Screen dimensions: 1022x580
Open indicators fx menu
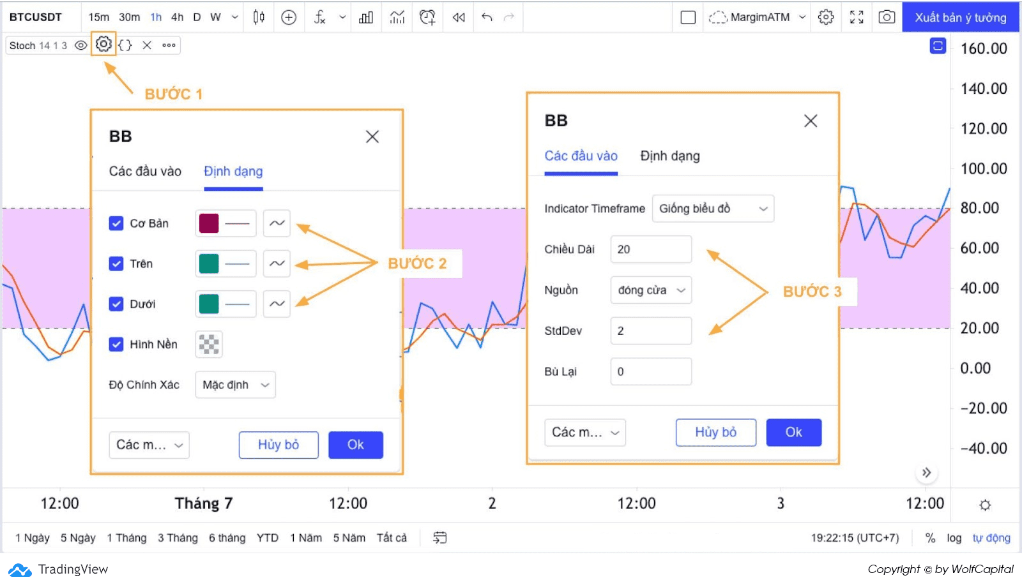pos(320,17)
